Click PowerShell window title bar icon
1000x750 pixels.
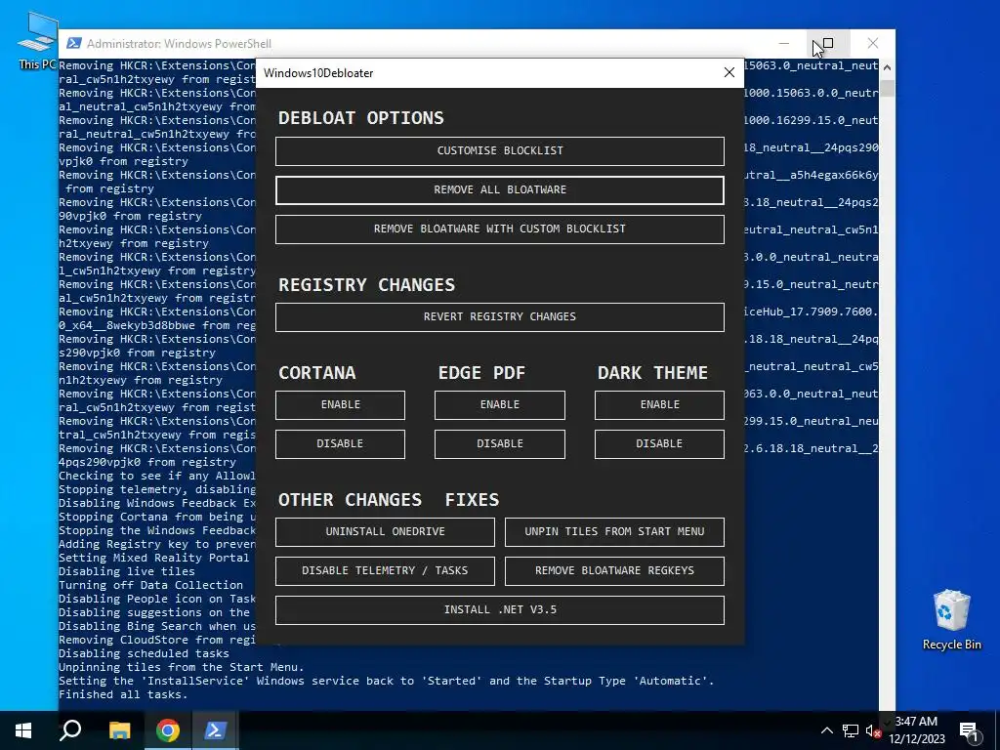point(74,43)
